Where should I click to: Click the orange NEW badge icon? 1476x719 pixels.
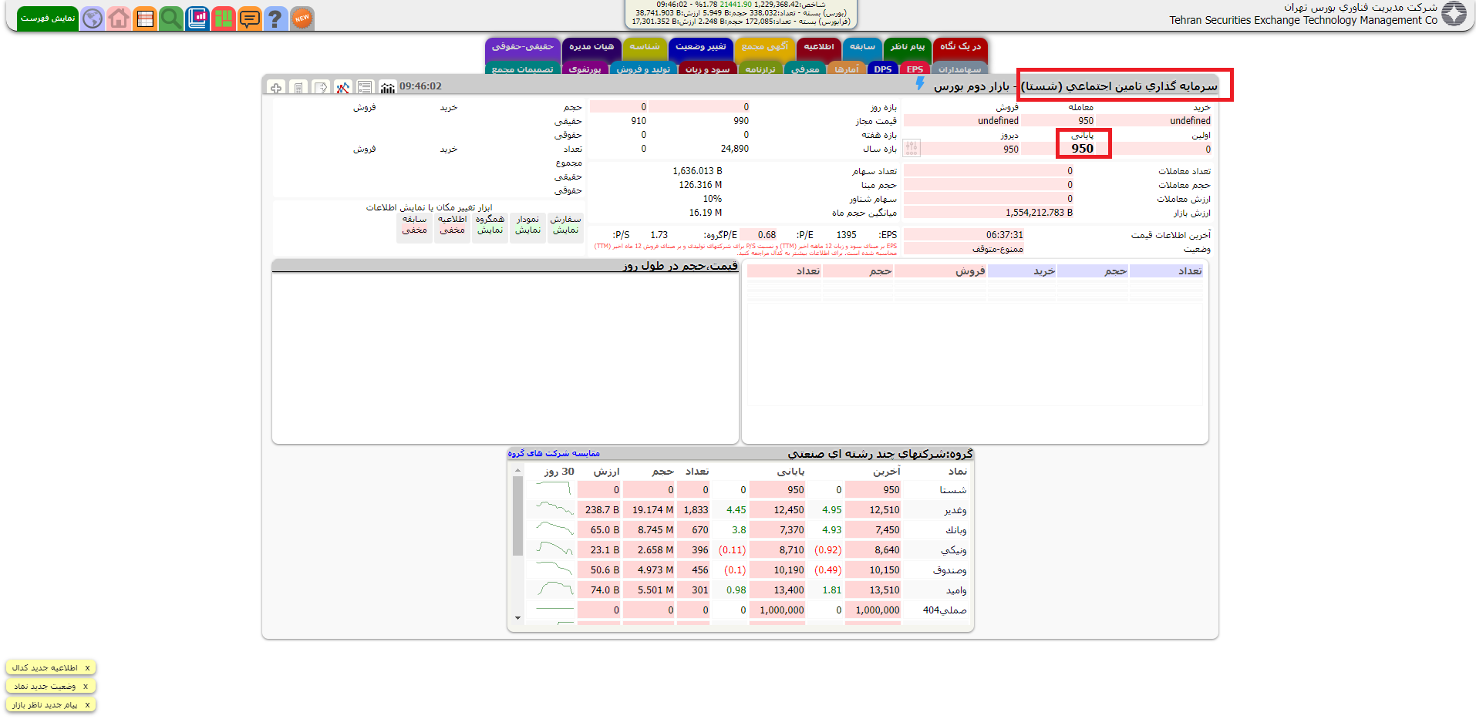(302, 18)
